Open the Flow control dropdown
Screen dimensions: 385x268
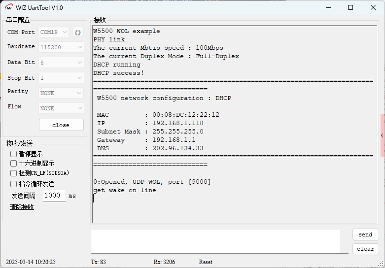pyautogui.click(x=61, y=108)
